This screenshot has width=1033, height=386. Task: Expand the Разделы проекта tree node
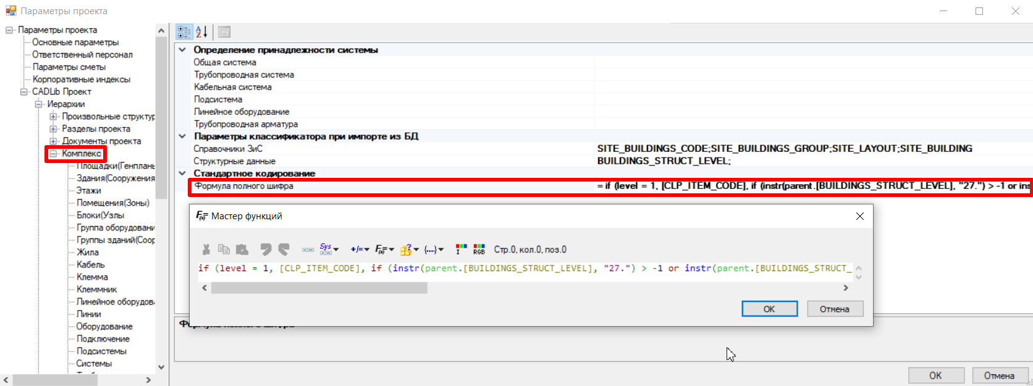[x=53, y=129]
